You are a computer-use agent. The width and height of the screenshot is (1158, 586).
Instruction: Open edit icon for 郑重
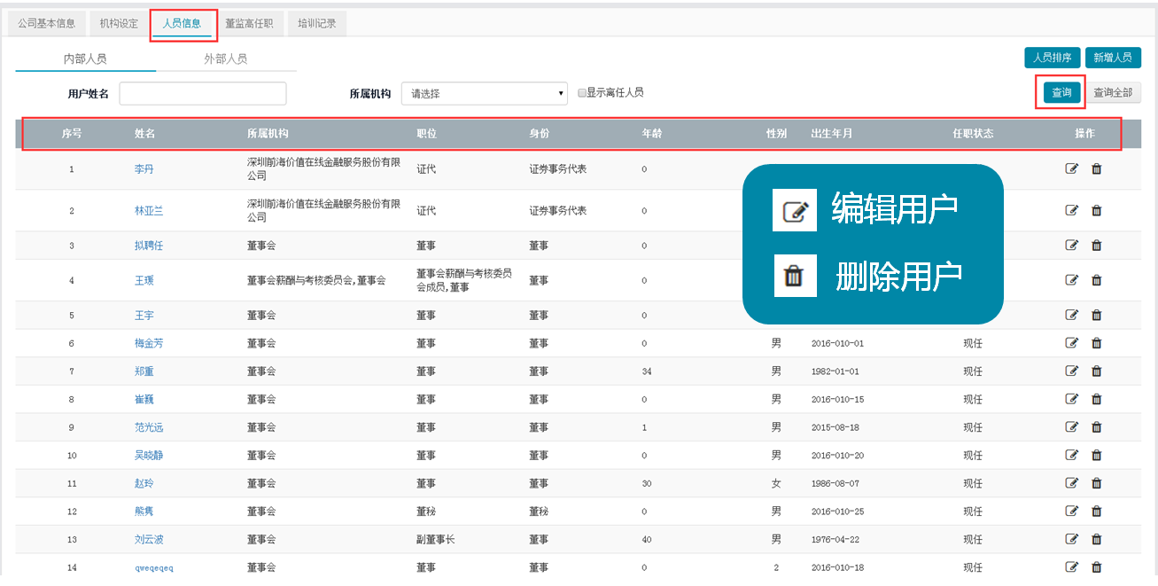click(x=1071, y=371)
